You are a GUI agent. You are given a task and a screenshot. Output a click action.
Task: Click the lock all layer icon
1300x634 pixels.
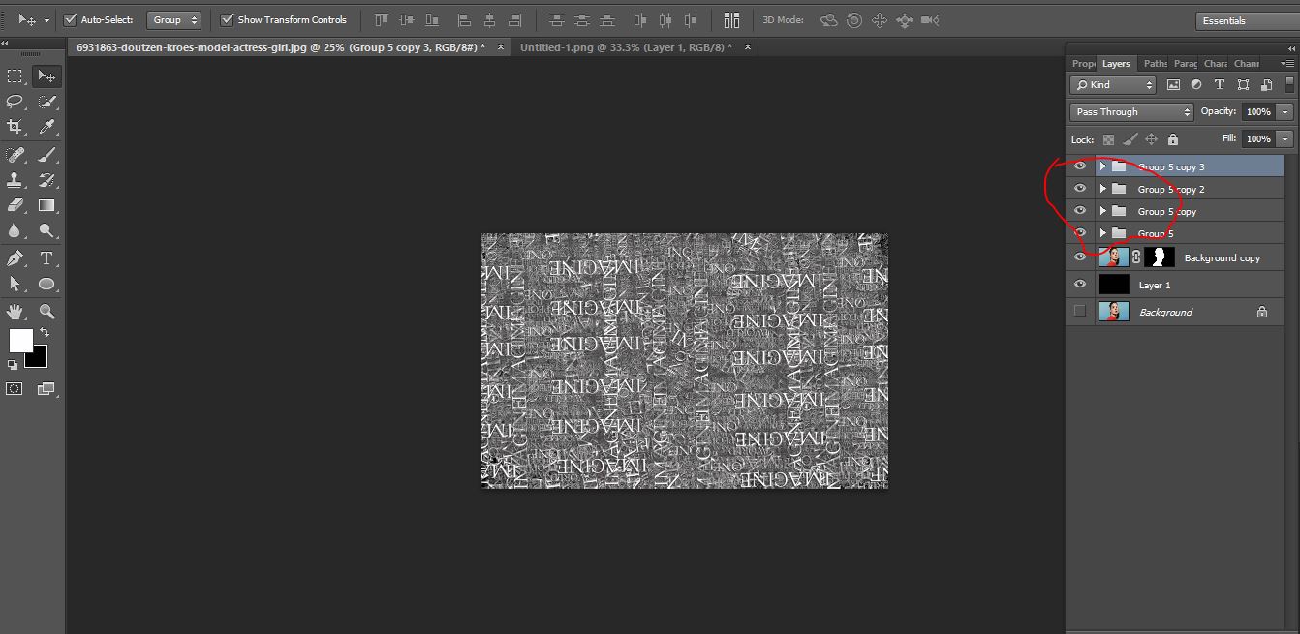click(1173, 139)
